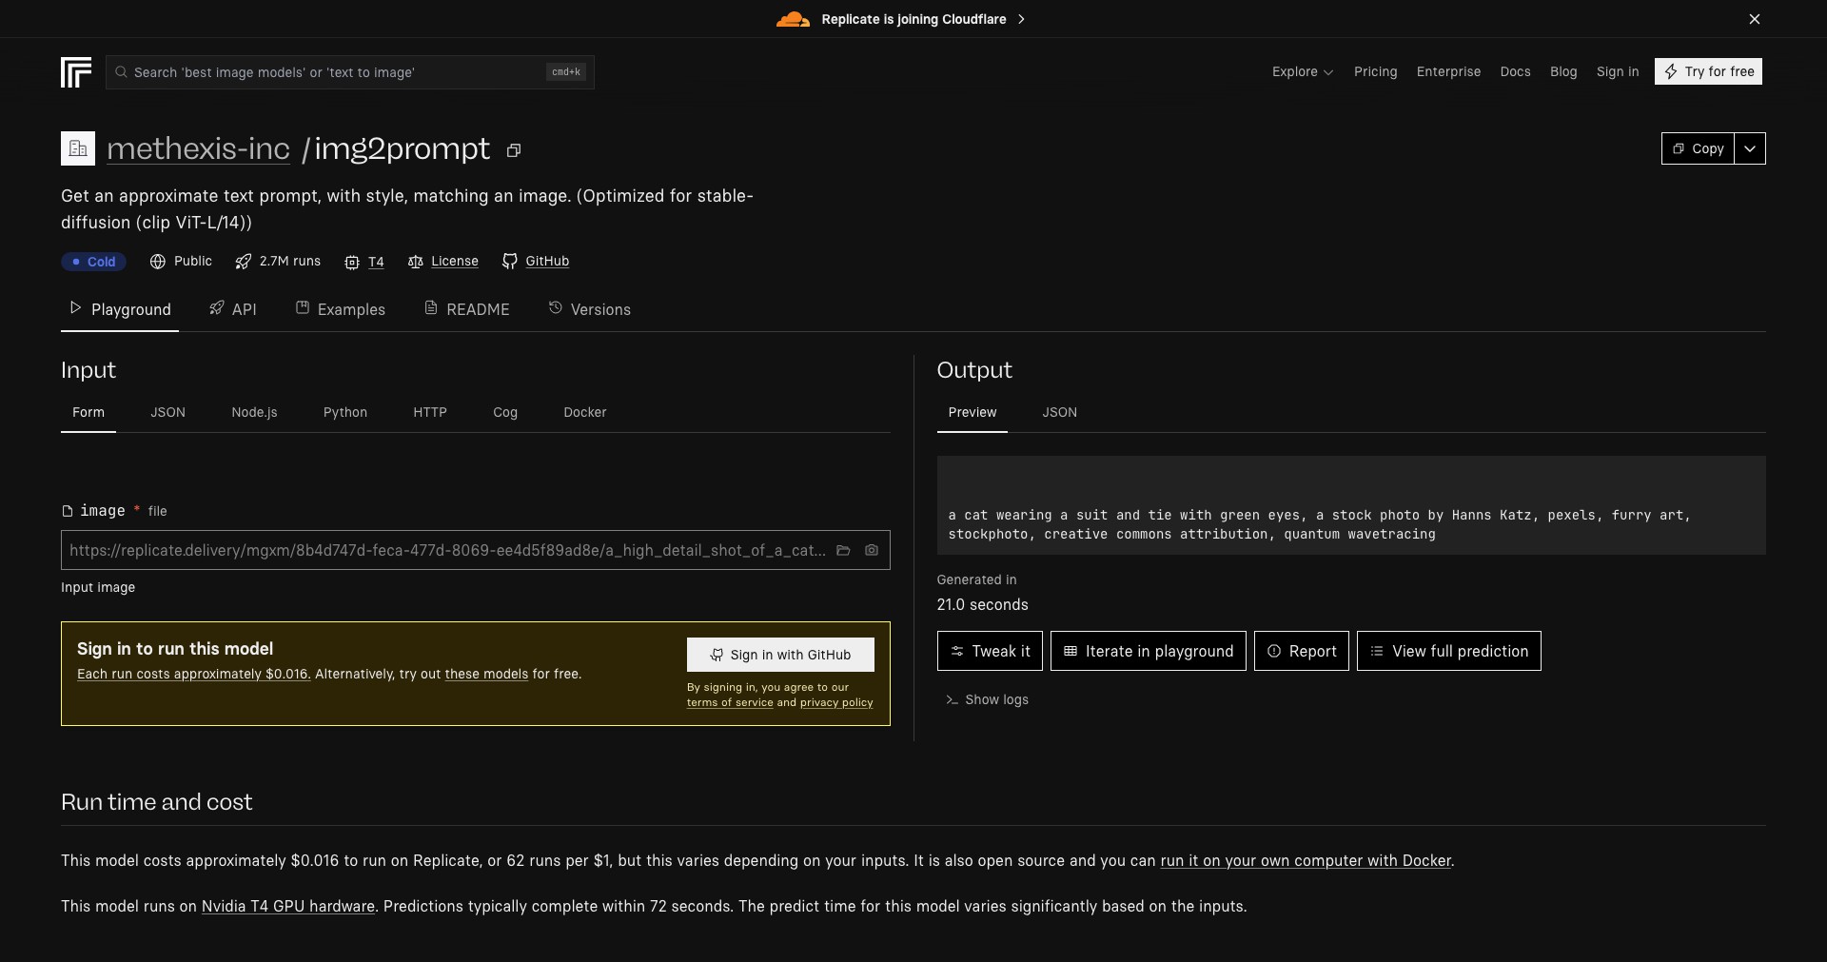Open the Examples tab
The image size is (1827, 962).
(x=341, y=309)
